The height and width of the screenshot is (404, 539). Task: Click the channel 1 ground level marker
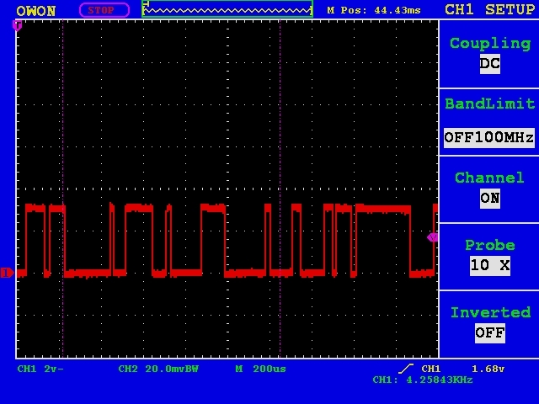[7, 273]
